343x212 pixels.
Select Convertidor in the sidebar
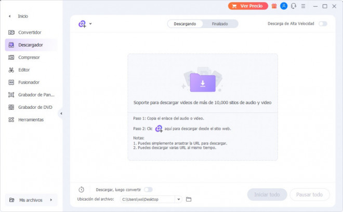coord(30,33)
